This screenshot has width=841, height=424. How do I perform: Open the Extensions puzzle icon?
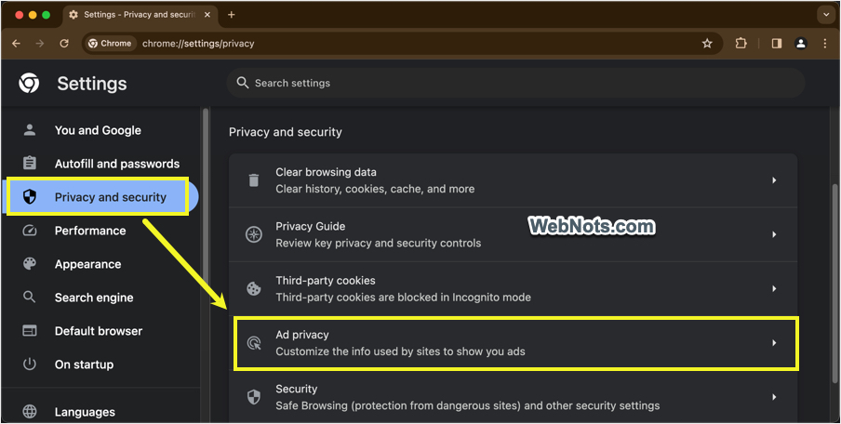tap(741, 44)
